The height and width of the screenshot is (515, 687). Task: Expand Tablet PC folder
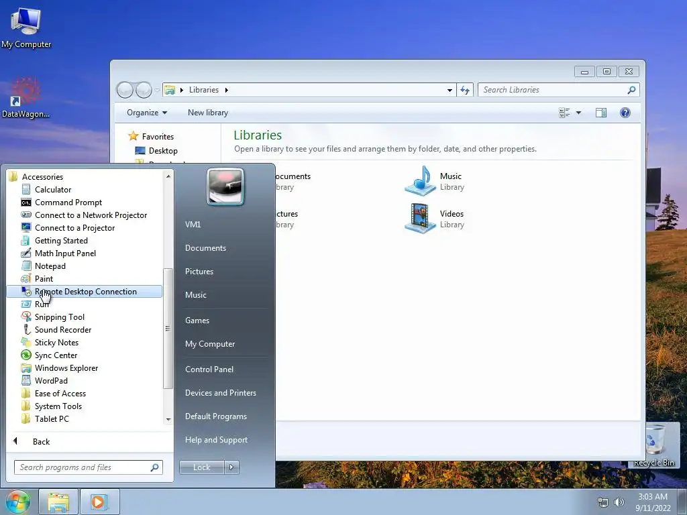[x=51, y=418]
